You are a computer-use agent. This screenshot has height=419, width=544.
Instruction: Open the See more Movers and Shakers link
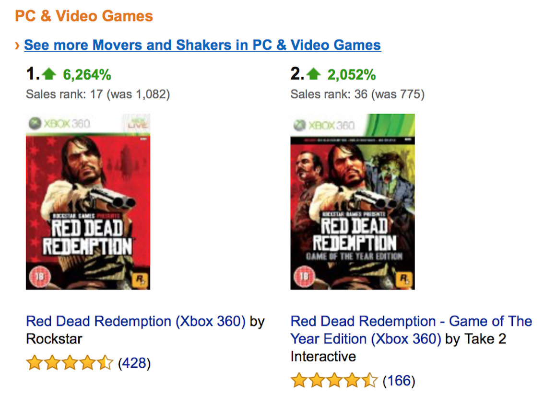point(202,45)
